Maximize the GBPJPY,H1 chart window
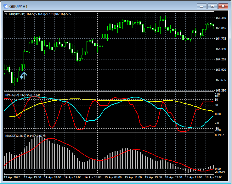This screenshot has height=184, width=232. (x=212, y=6)
